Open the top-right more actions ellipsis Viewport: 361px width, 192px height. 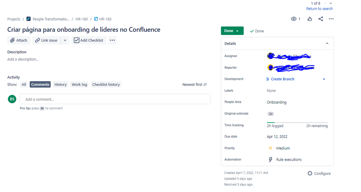[x=331, y=19]
